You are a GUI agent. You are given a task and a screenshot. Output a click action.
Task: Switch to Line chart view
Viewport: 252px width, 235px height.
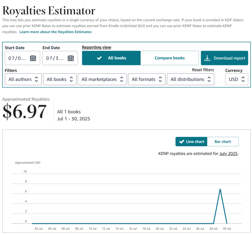[191, 141]
